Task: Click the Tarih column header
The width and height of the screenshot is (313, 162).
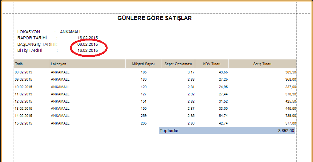Action: pos(32,64)
